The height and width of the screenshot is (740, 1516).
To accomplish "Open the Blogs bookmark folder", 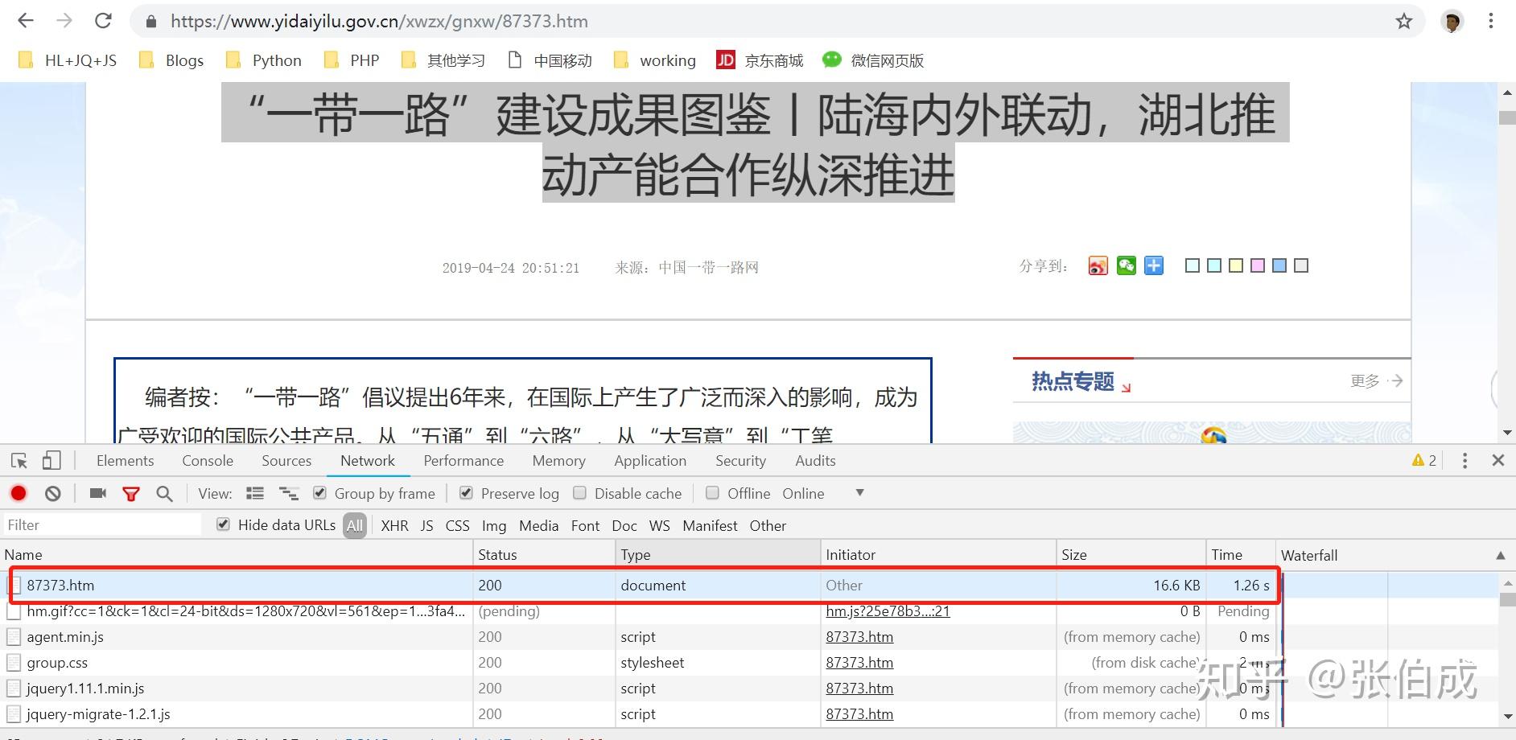I will [x=171, y=60].
